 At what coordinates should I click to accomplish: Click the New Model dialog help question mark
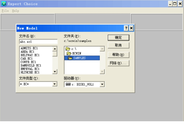tap(126, 28)
